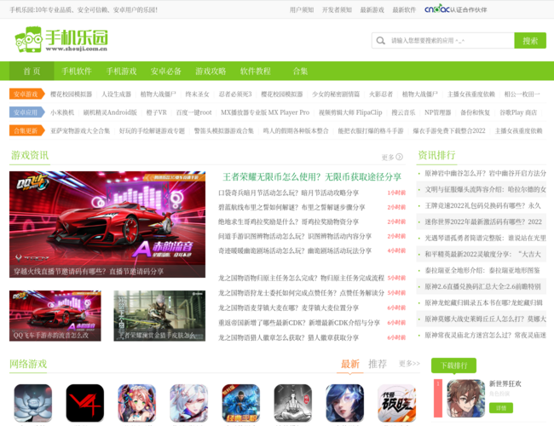This screenshot has height=426, width=554.
Task: Open the black V4 game icon
Action: [x=84, y=403]
